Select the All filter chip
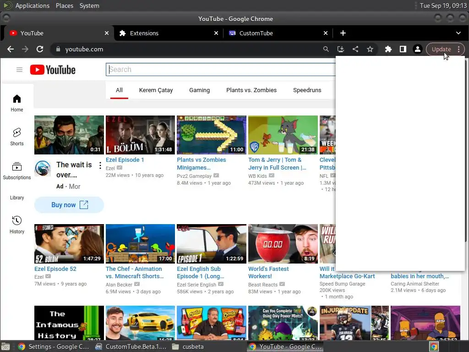 click(x=119, y=90)
